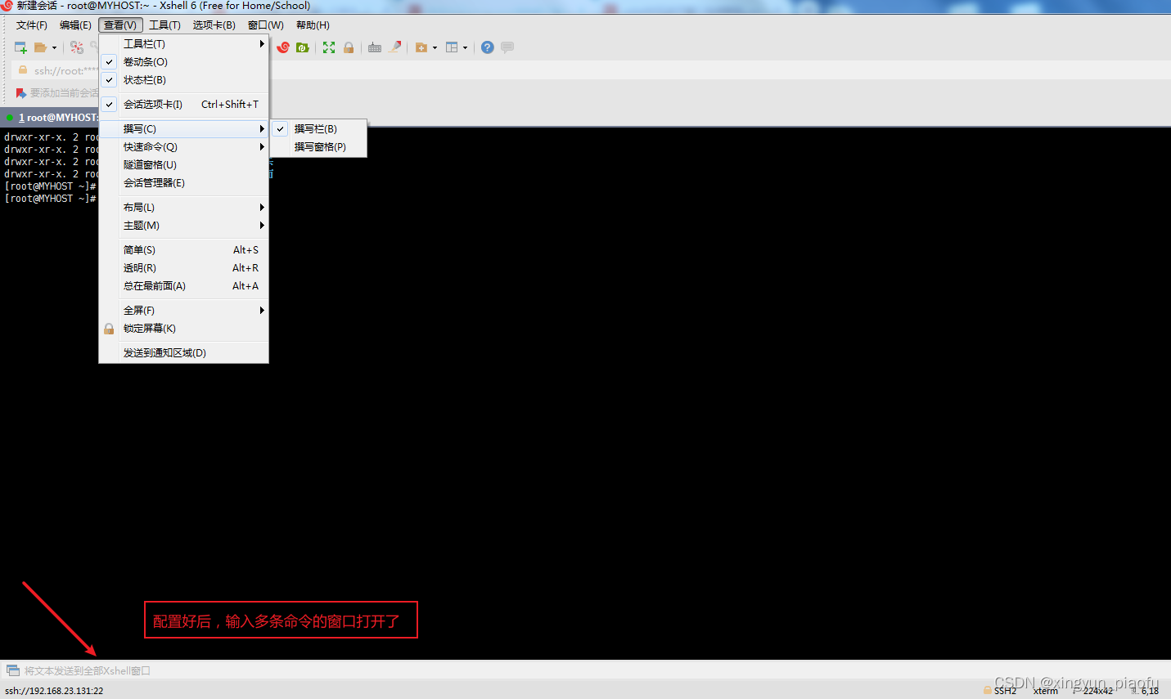Click the new folder transfer icon
The image size is (1171, 699).
point(421,47)
